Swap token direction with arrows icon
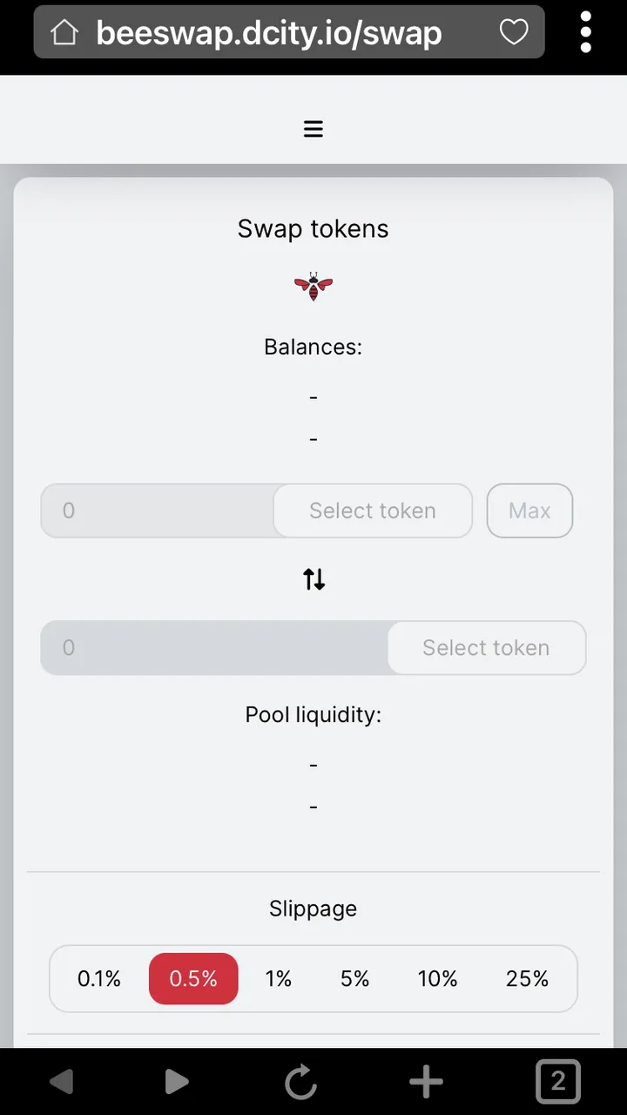627x1115 pixels. pos(313,579)
